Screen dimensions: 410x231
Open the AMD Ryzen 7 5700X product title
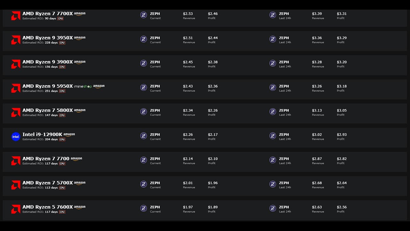(x=47, y=183)
